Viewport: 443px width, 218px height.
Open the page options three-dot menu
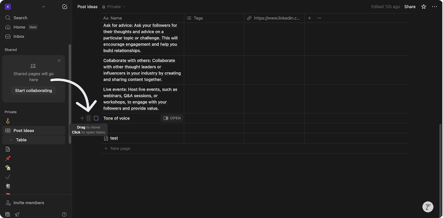tap(434, 7)
